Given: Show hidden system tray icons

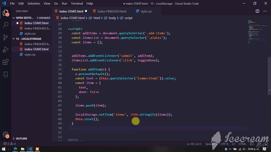Looking at the screenshot, I should (230, 149).
